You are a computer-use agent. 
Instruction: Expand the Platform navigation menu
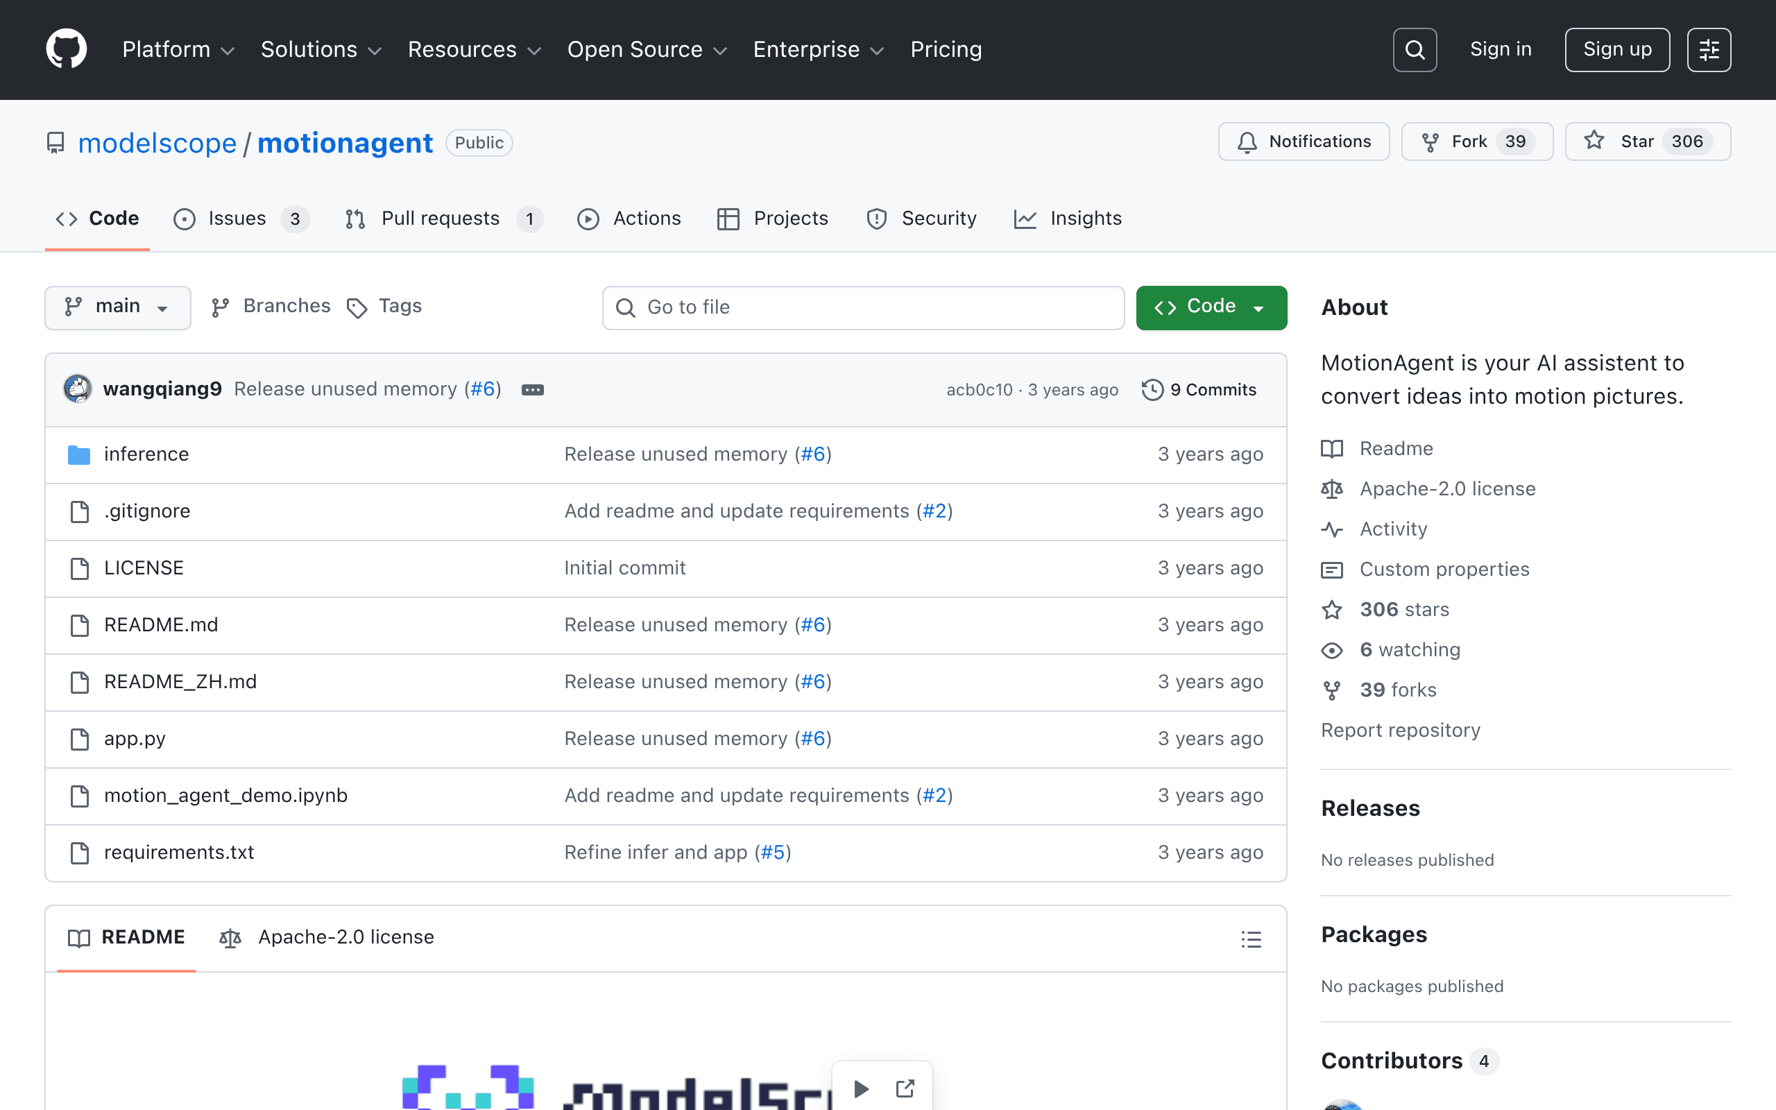(x=178, y=49)
